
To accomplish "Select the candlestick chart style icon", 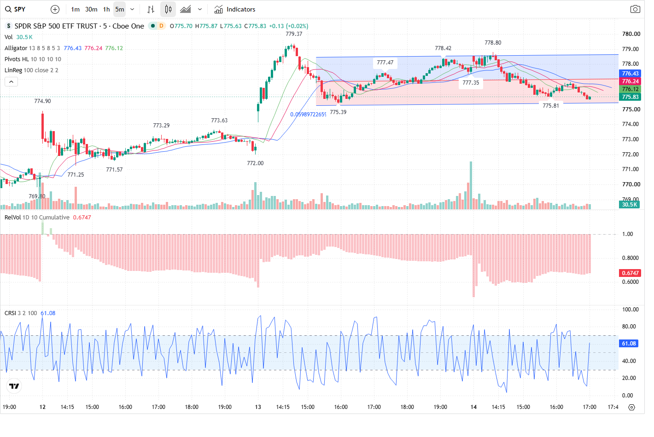I will (x=168, y=9).
